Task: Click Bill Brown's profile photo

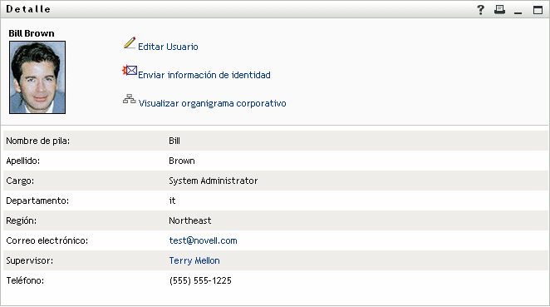Action: (37, 77)
